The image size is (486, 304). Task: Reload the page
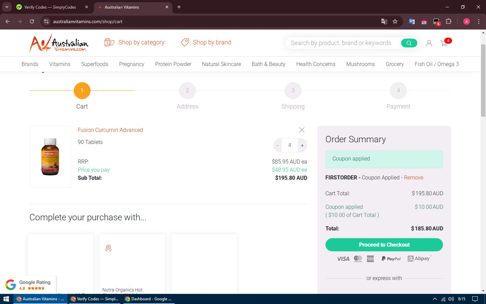(32, 21)
